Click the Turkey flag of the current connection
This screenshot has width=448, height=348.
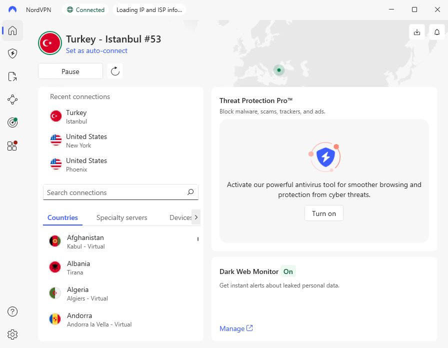50,43
